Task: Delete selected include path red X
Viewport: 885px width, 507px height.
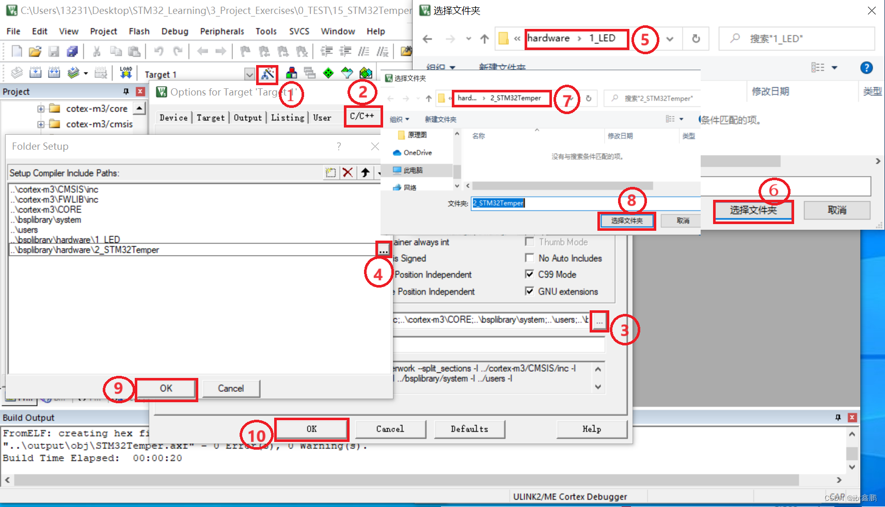Action: pyautogui.click(x=348, y=172)
